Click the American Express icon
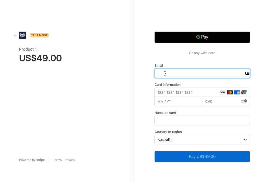 click(x=237, y=93)
